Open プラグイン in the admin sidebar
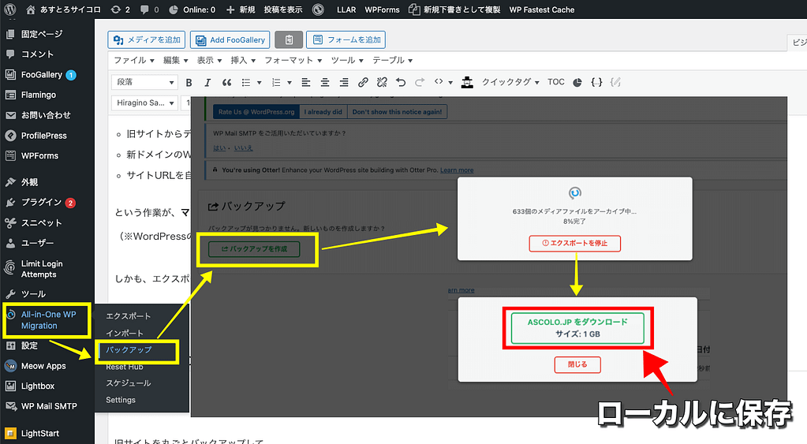 pyautogui.click(x=41, y=202)
